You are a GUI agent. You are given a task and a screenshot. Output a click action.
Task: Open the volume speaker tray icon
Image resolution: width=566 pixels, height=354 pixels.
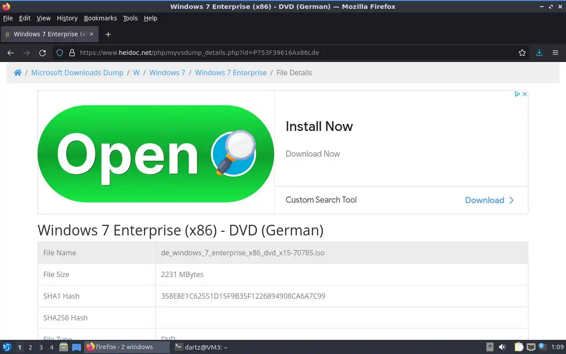pyautogui.click(x=502, y=347)
